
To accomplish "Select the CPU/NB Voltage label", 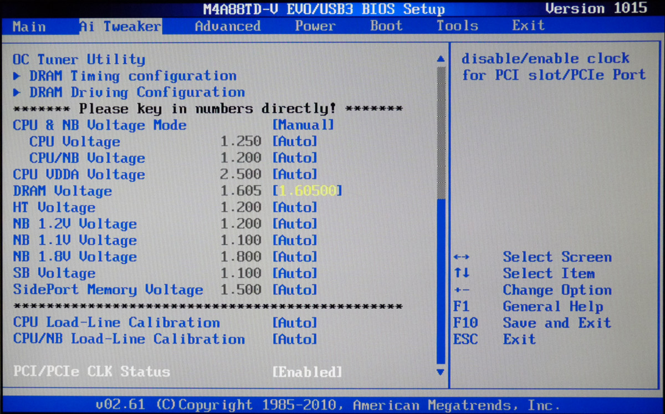I will point(87,158).
